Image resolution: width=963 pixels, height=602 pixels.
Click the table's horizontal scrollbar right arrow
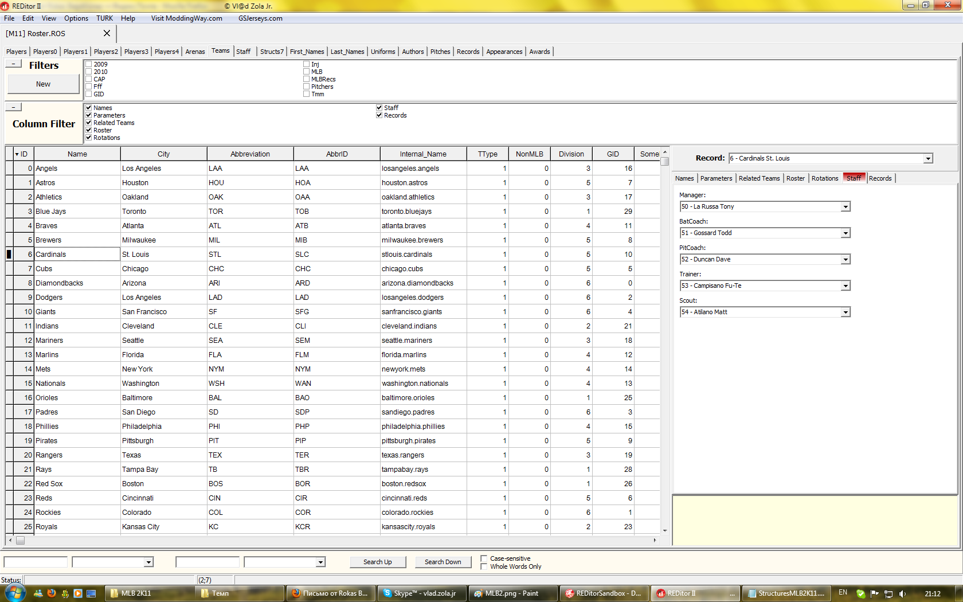pyautogui.click(x=655, y=540)
